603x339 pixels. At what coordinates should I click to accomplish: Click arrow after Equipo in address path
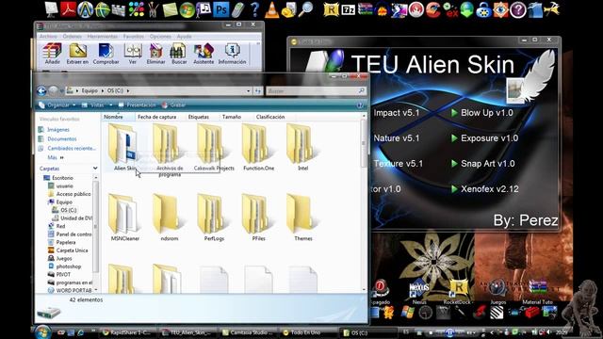point(103,91)
